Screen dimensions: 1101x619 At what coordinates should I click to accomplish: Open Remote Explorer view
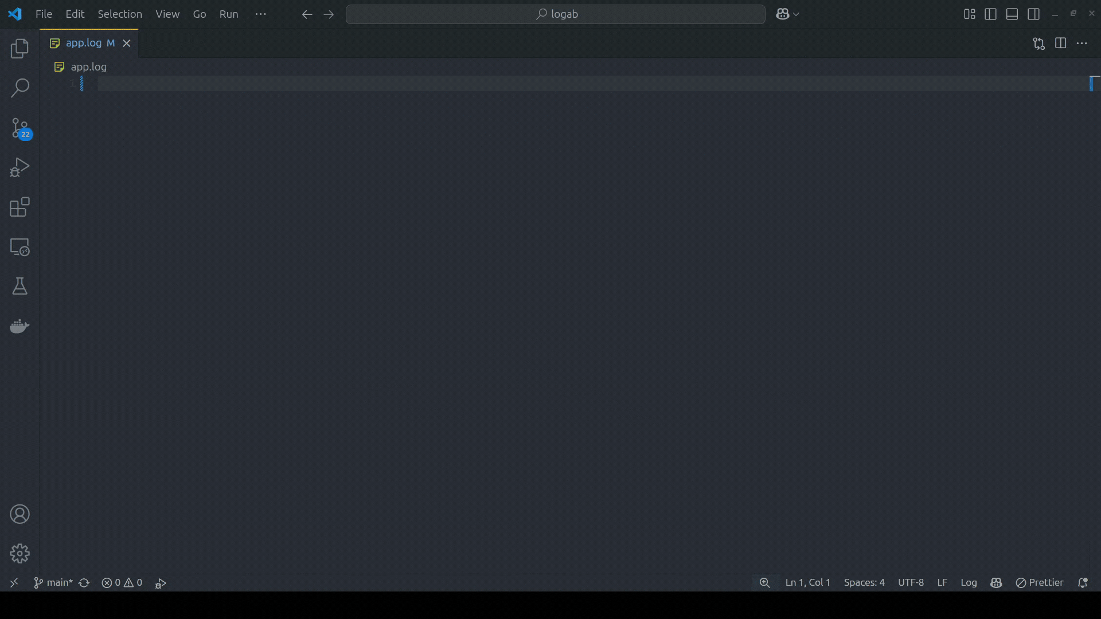[x=19, y=247]
